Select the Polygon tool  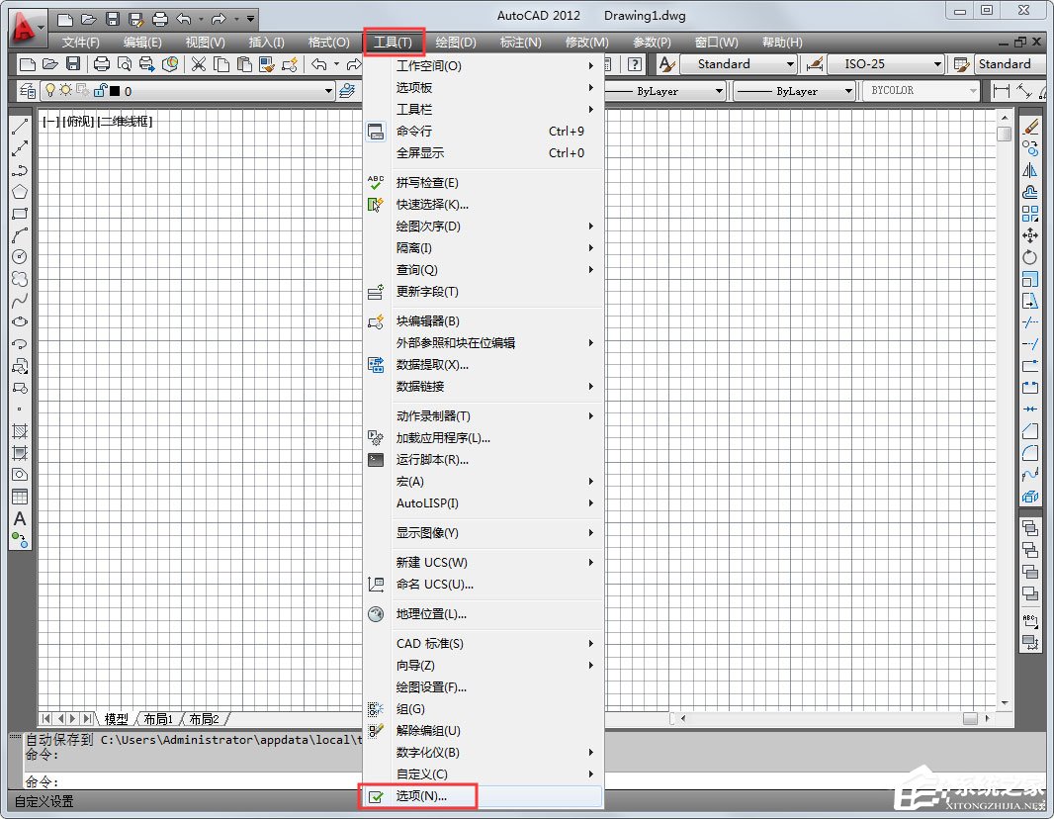coord(20,192)
